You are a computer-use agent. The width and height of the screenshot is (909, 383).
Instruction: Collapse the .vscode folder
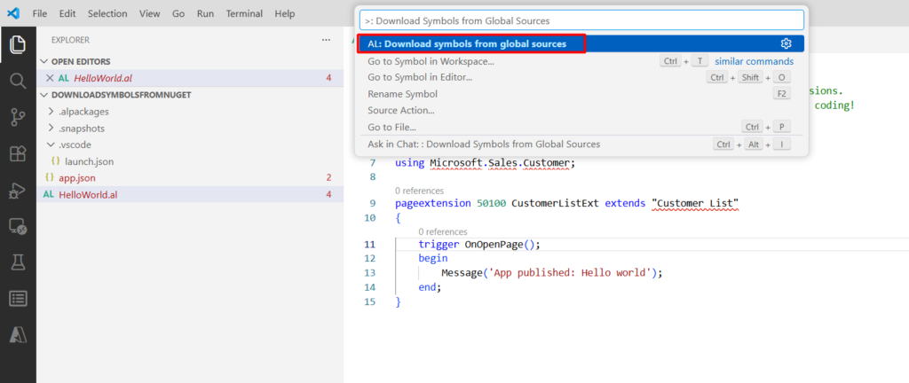click(75, 145)
